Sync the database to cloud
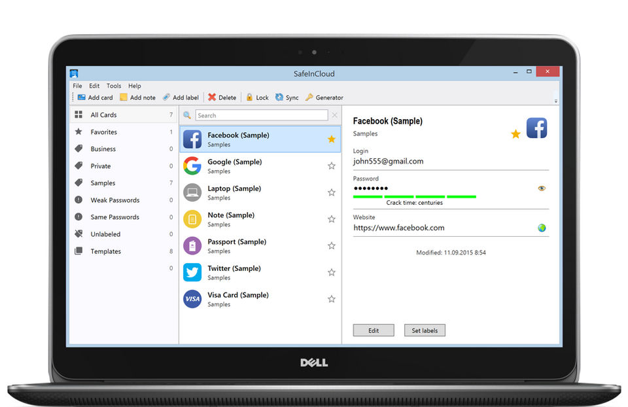The height and width of the screenshot is (407, 628). click(279, 97)
